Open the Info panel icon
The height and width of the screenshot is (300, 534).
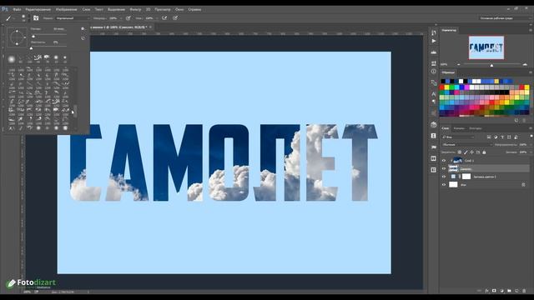[434, 72]
